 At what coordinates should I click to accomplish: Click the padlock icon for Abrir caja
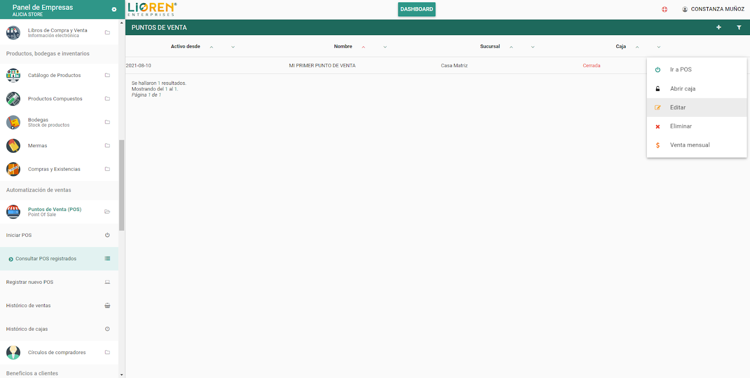[x=658, y=89]
